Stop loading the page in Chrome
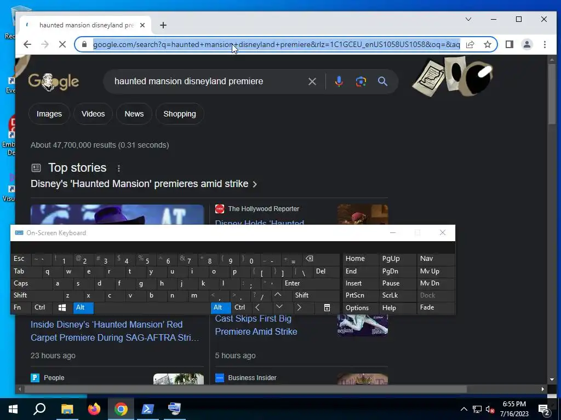 point(62,44)
